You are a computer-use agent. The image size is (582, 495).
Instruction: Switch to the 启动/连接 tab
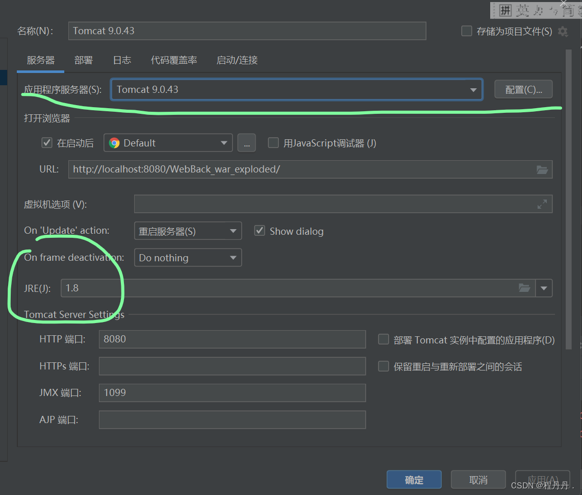click(237, 60)
